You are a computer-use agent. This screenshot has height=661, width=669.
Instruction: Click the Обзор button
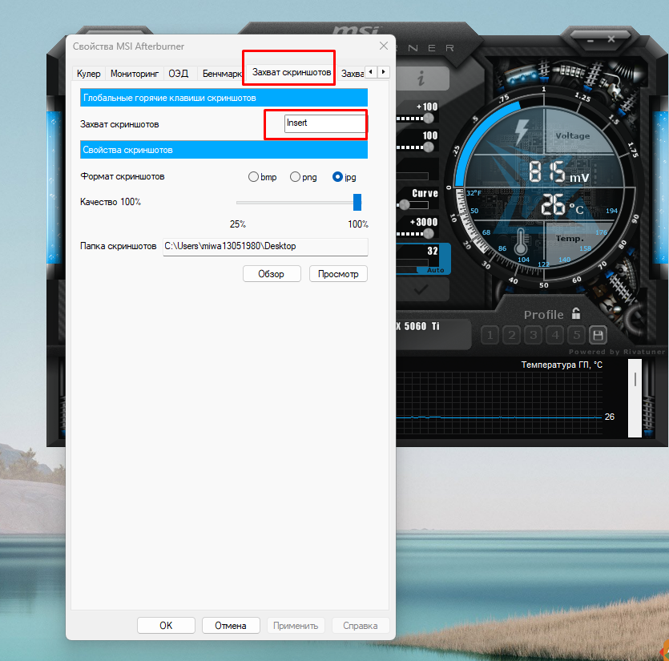pos(272,274)
